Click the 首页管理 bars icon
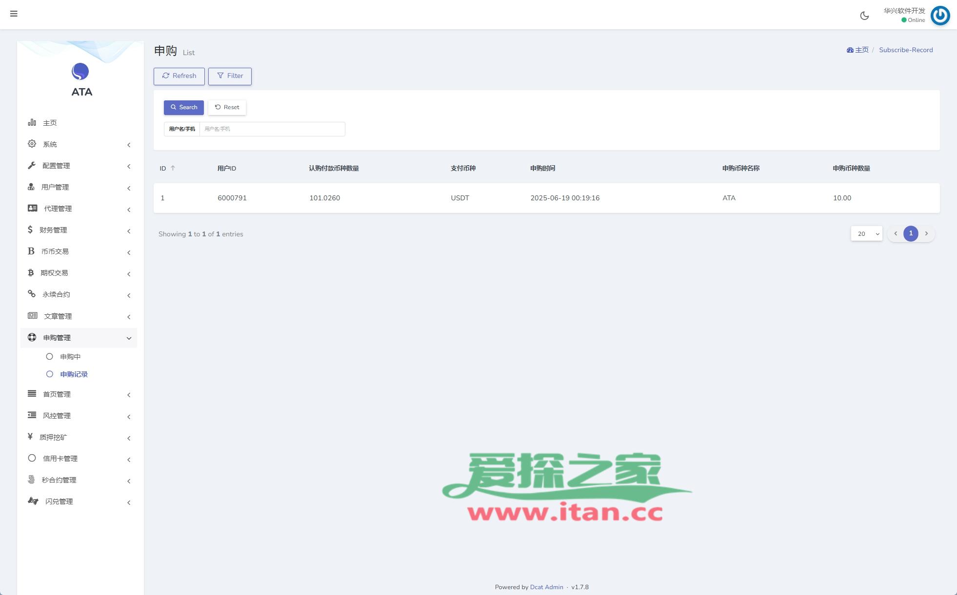 (x=32, y=394)
